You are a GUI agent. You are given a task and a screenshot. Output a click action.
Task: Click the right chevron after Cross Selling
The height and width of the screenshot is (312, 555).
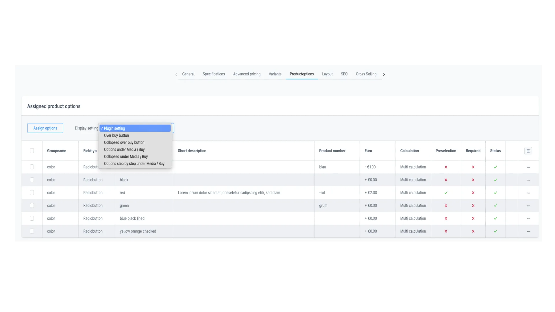point(384,74)
